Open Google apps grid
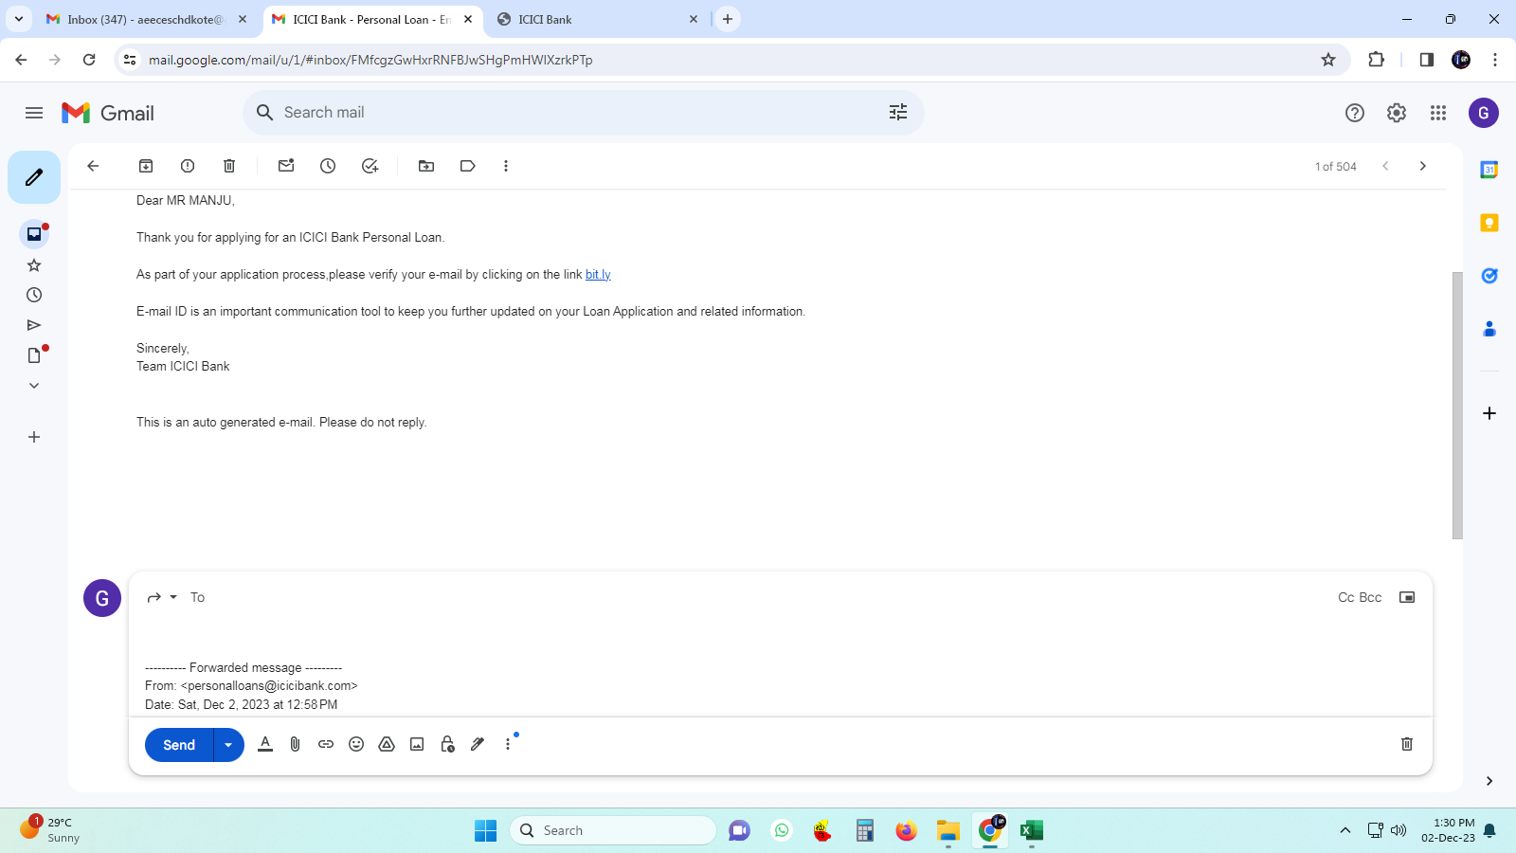 pos(1438,113)
